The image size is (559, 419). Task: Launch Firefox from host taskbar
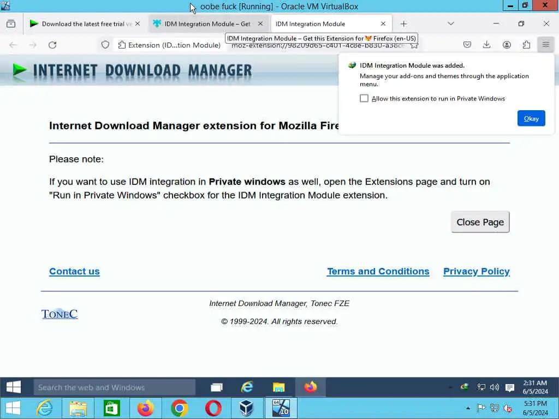pyautogui.click(x=145, y=408)
